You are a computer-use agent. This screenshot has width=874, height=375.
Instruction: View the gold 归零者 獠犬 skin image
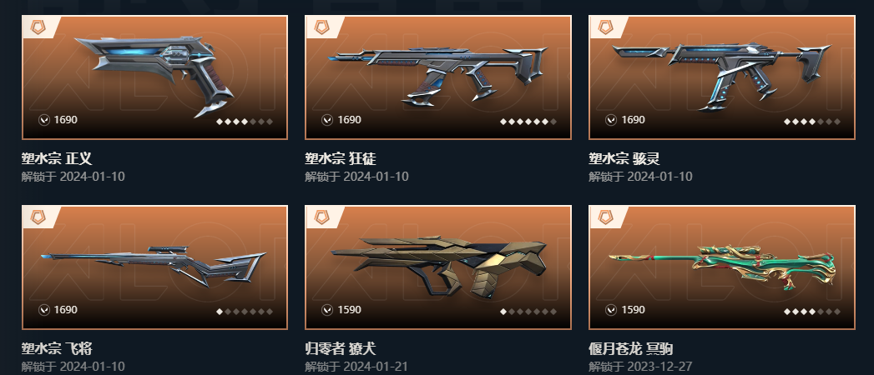(x=439, y=267)
